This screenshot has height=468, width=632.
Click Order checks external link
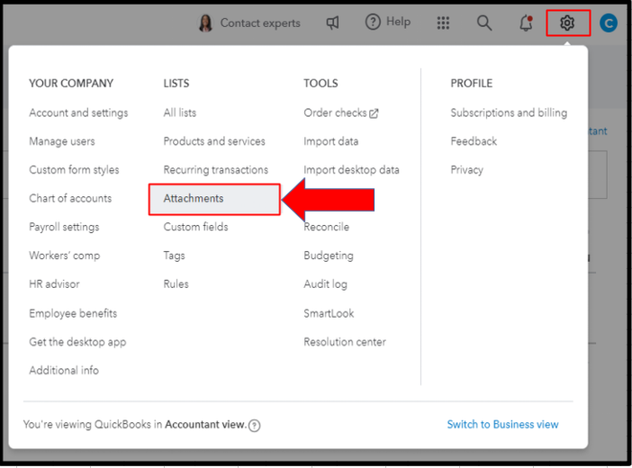[x=340, y=112]
